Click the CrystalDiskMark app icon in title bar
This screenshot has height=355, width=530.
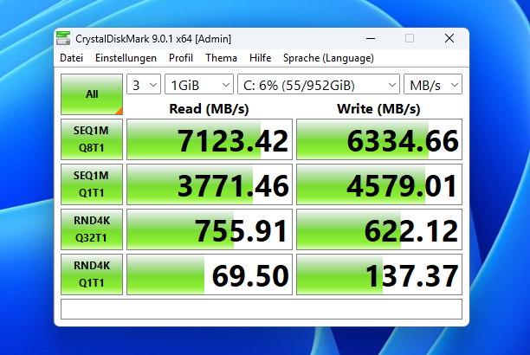[x=63, y=38]
